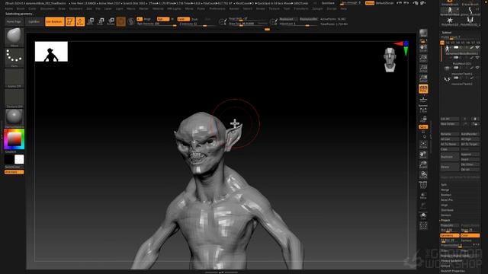The height and width of the screenshot is (274, 488).
Task: Click the Xpose icon
Action: coord(423,226)
